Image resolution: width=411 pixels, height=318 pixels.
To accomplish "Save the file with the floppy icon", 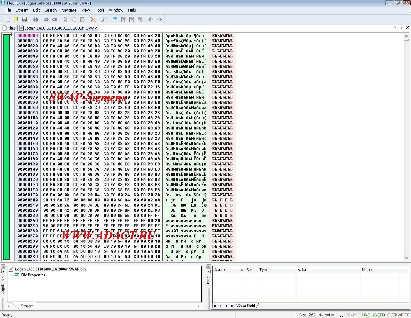I will pyautogui.click(x=24, y=20).
